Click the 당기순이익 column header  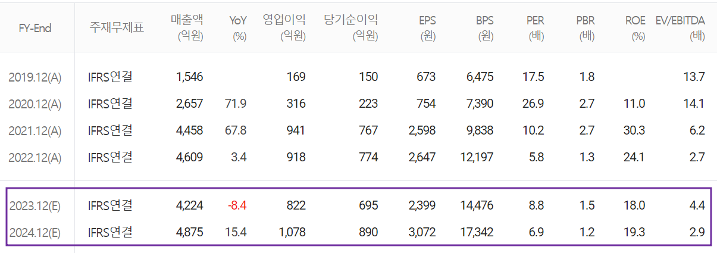(351, 27)
